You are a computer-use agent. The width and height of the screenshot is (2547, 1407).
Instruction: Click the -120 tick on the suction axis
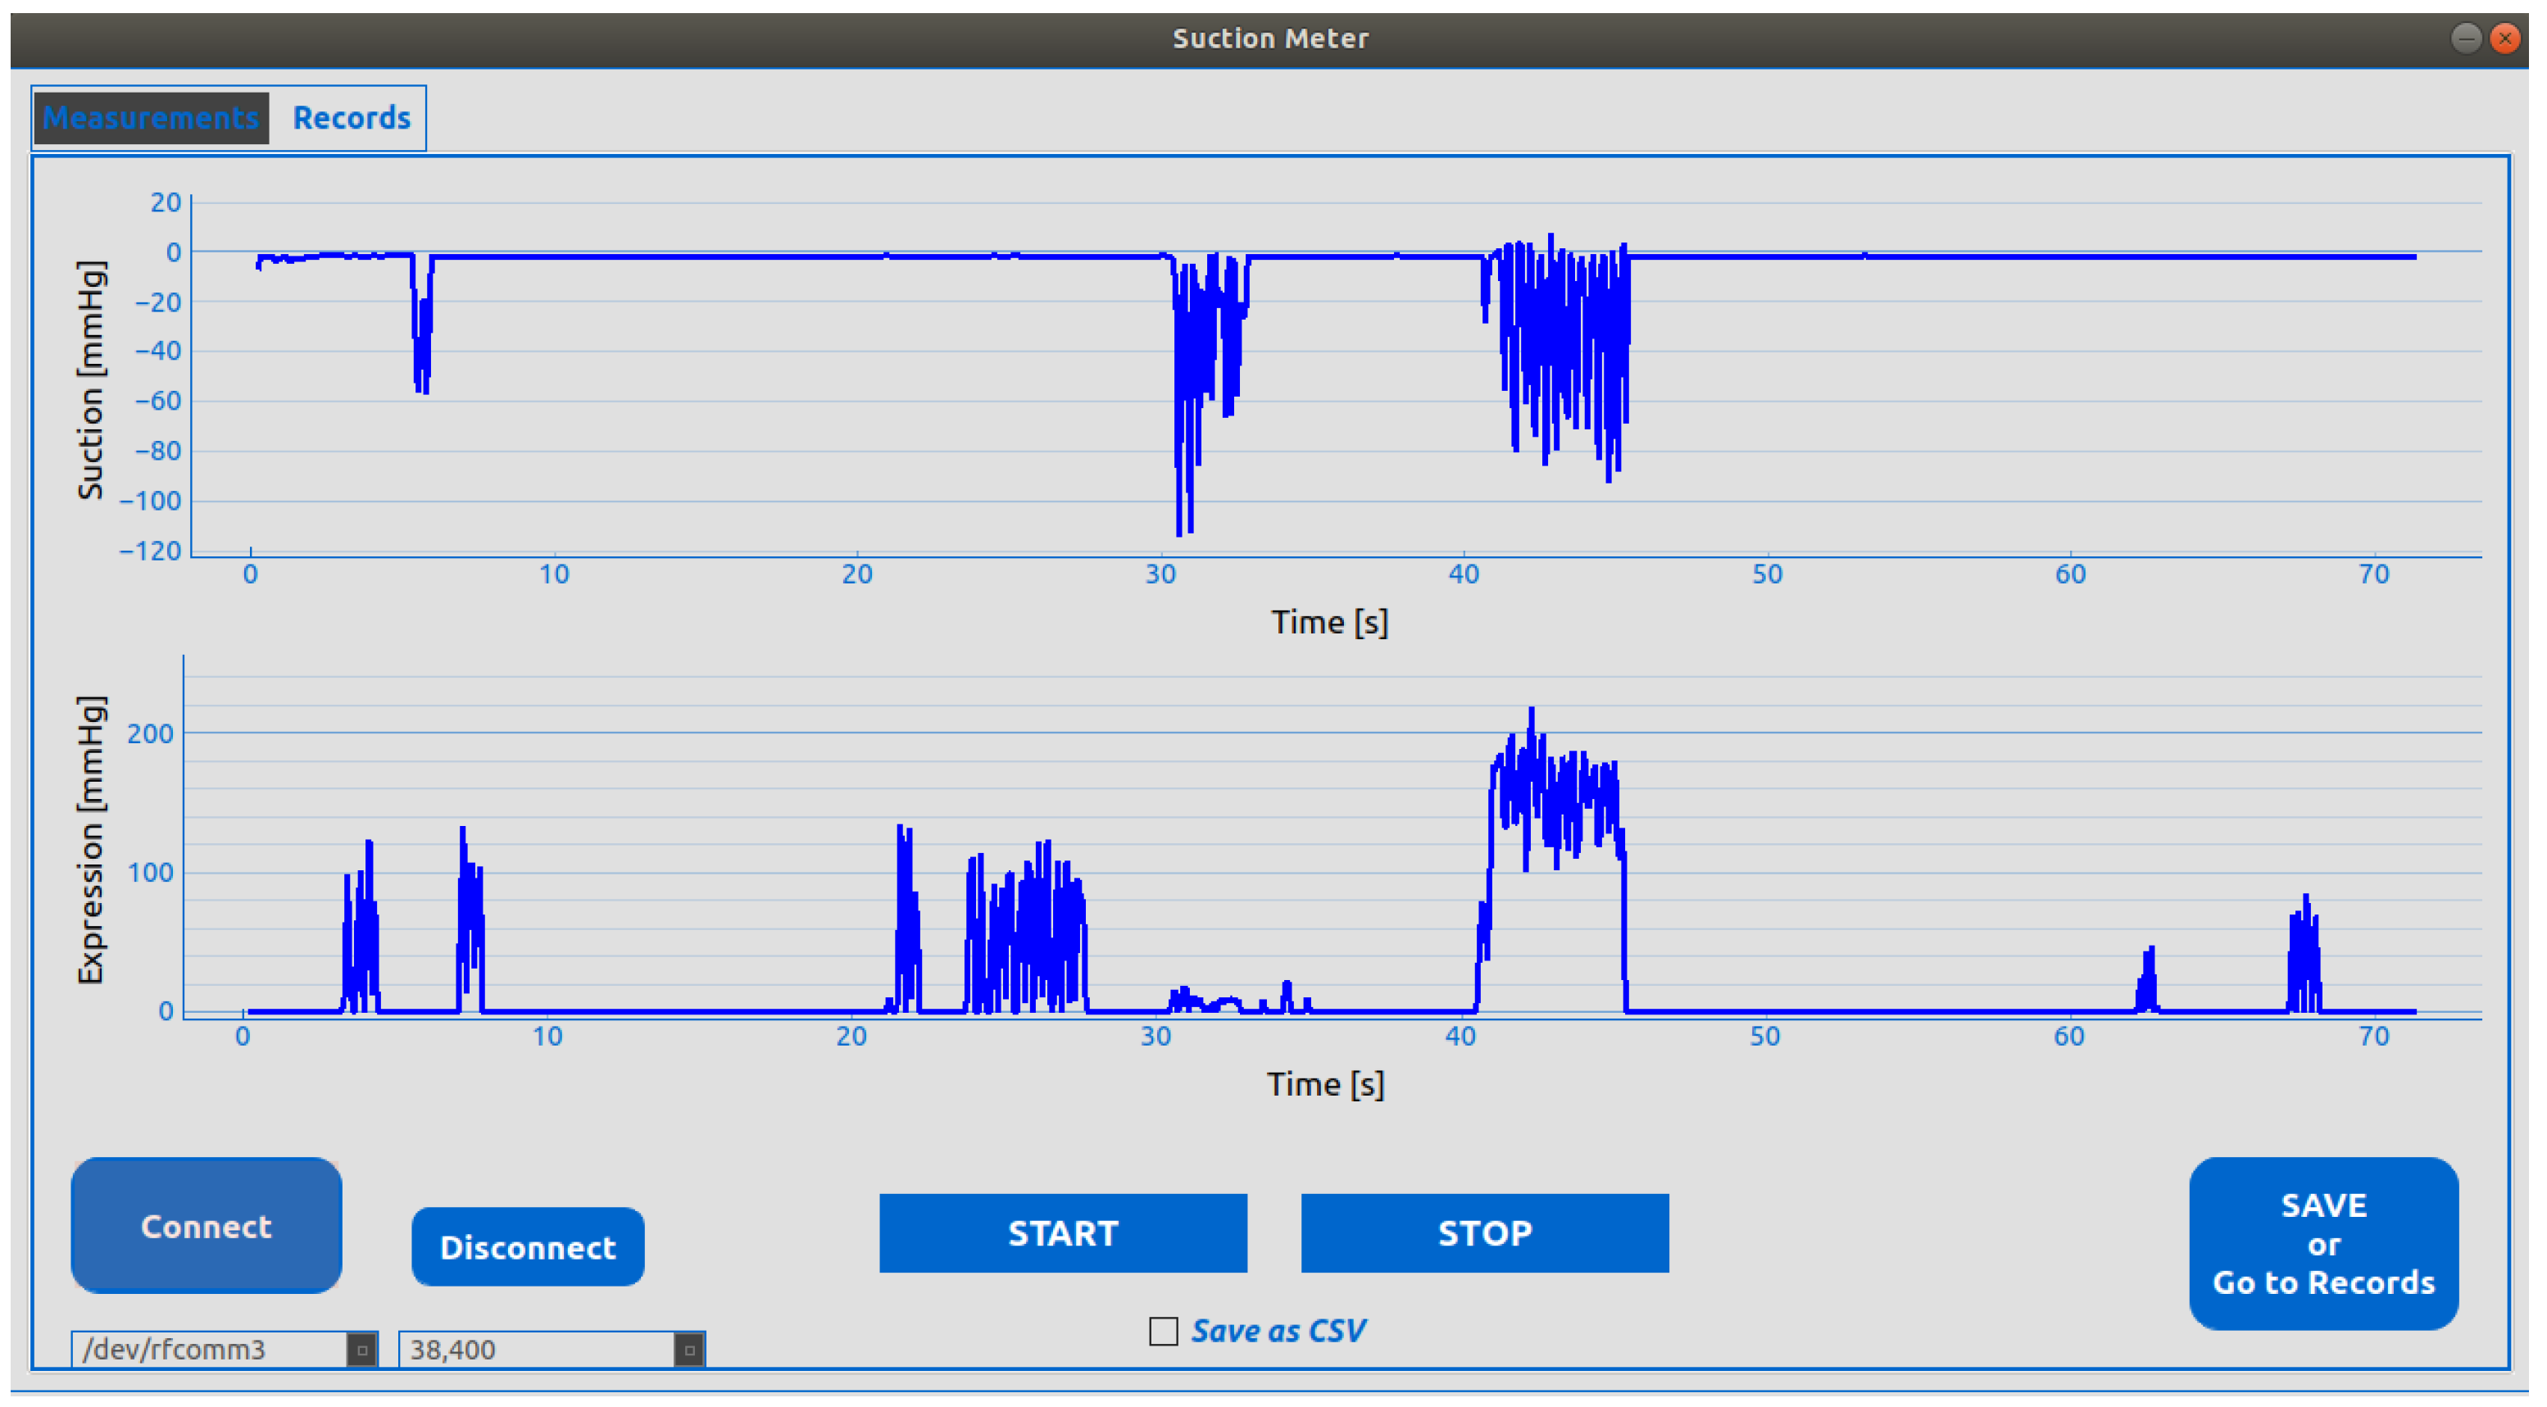[x=150, y=551]
